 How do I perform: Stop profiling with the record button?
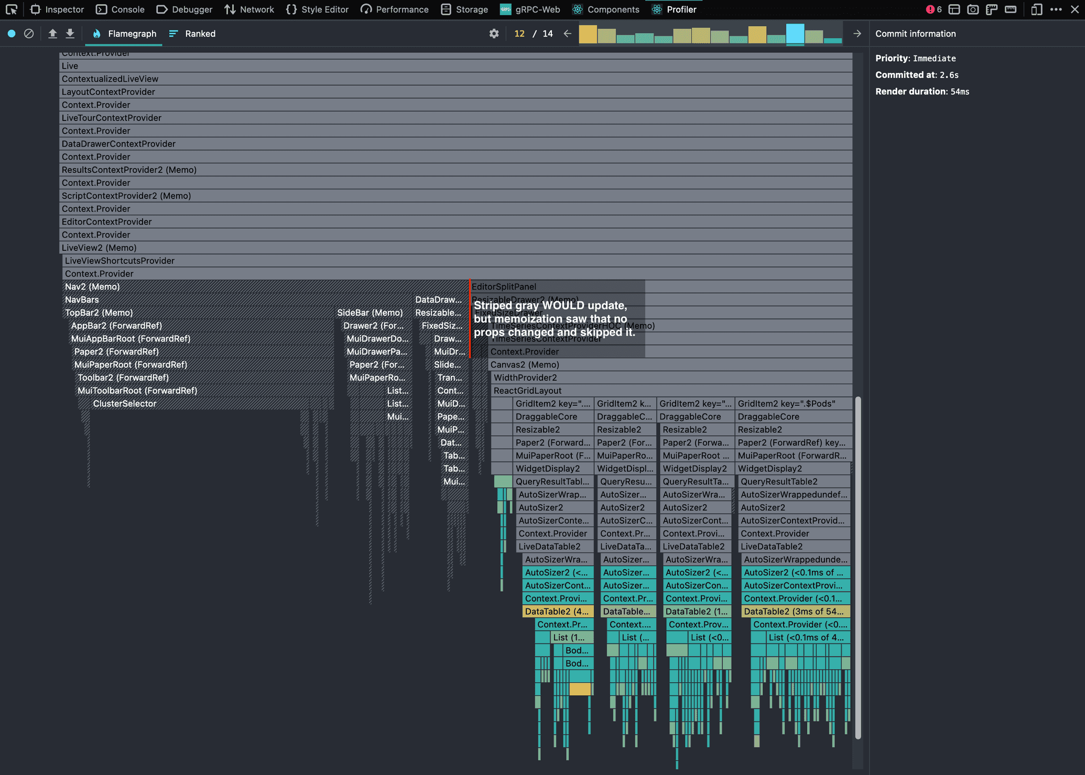[12, 34]
